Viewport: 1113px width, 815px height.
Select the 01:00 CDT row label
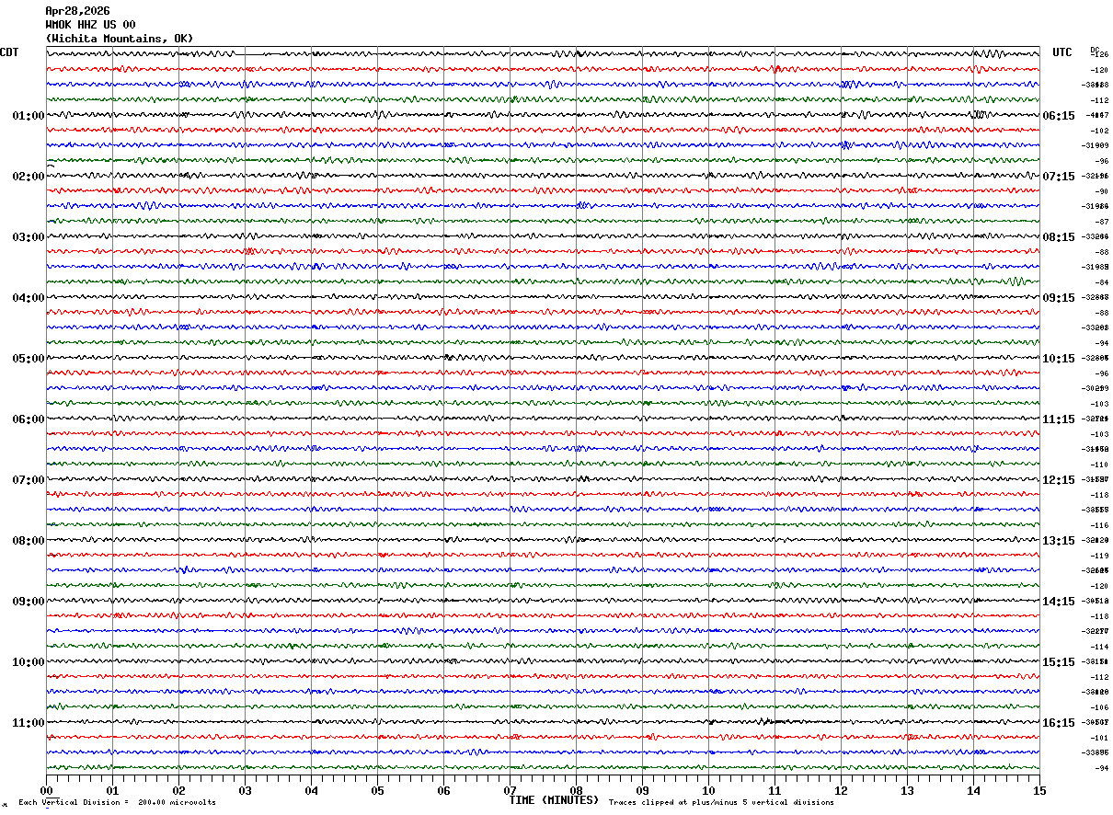coord(28,116)
